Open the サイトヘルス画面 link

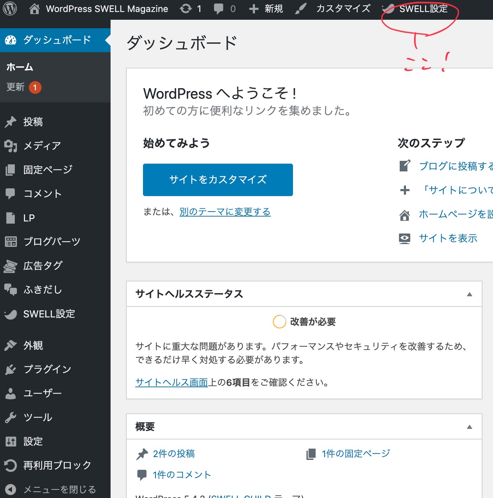pos(171,382)
